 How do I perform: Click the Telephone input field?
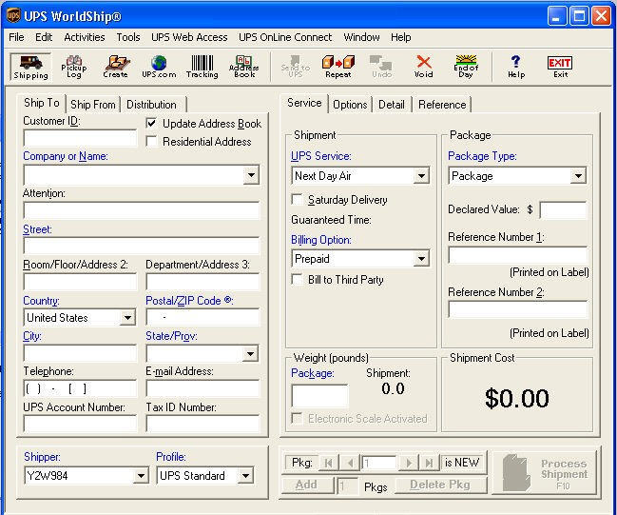click(x=80, y=389)
